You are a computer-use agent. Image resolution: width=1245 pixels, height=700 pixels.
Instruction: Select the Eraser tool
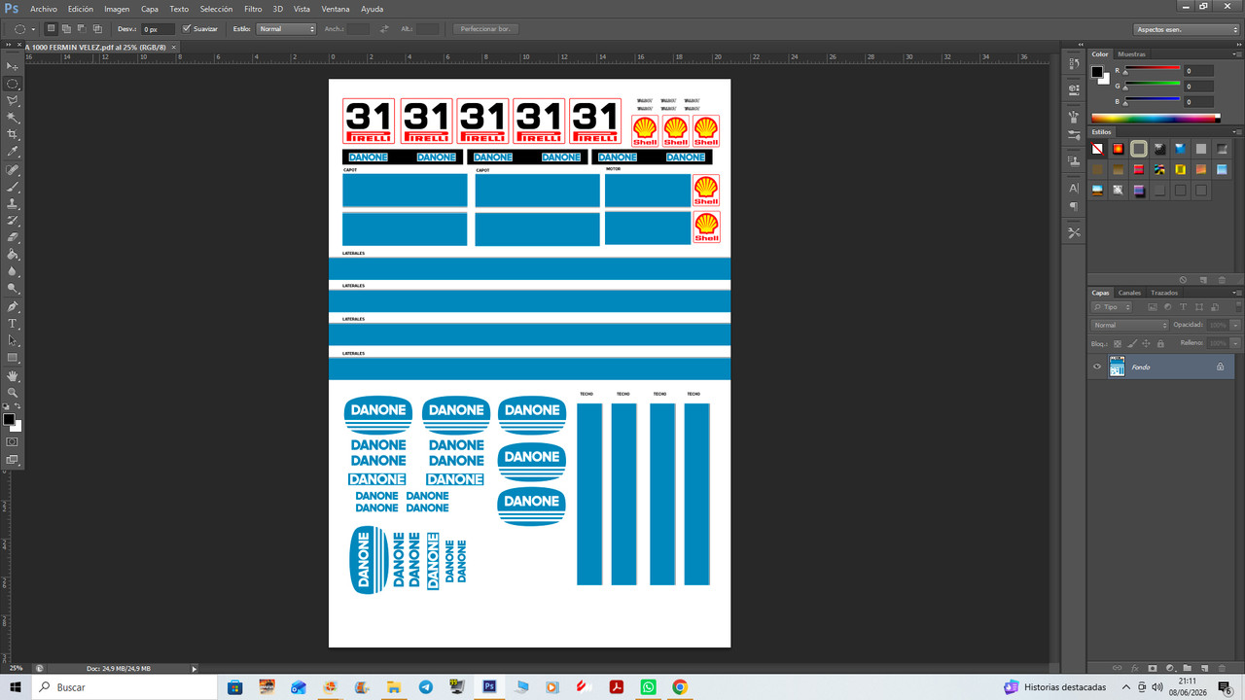tap(13, 237)
